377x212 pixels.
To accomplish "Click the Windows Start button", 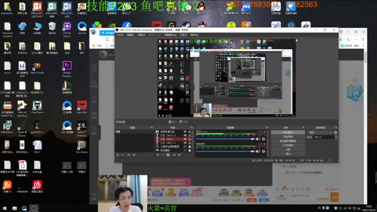I will 5,208.
